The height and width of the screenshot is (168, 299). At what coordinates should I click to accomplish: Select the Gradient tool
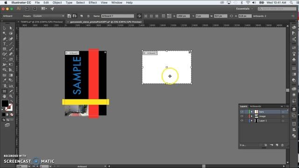click(11, 75)
